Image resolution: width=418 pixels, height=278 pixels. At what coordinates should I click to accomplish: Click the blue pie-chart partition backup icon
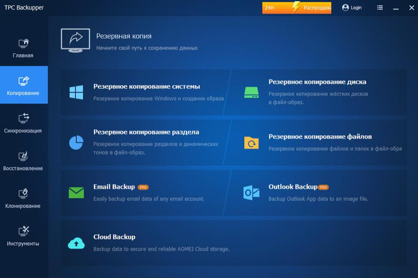point(76,142)
